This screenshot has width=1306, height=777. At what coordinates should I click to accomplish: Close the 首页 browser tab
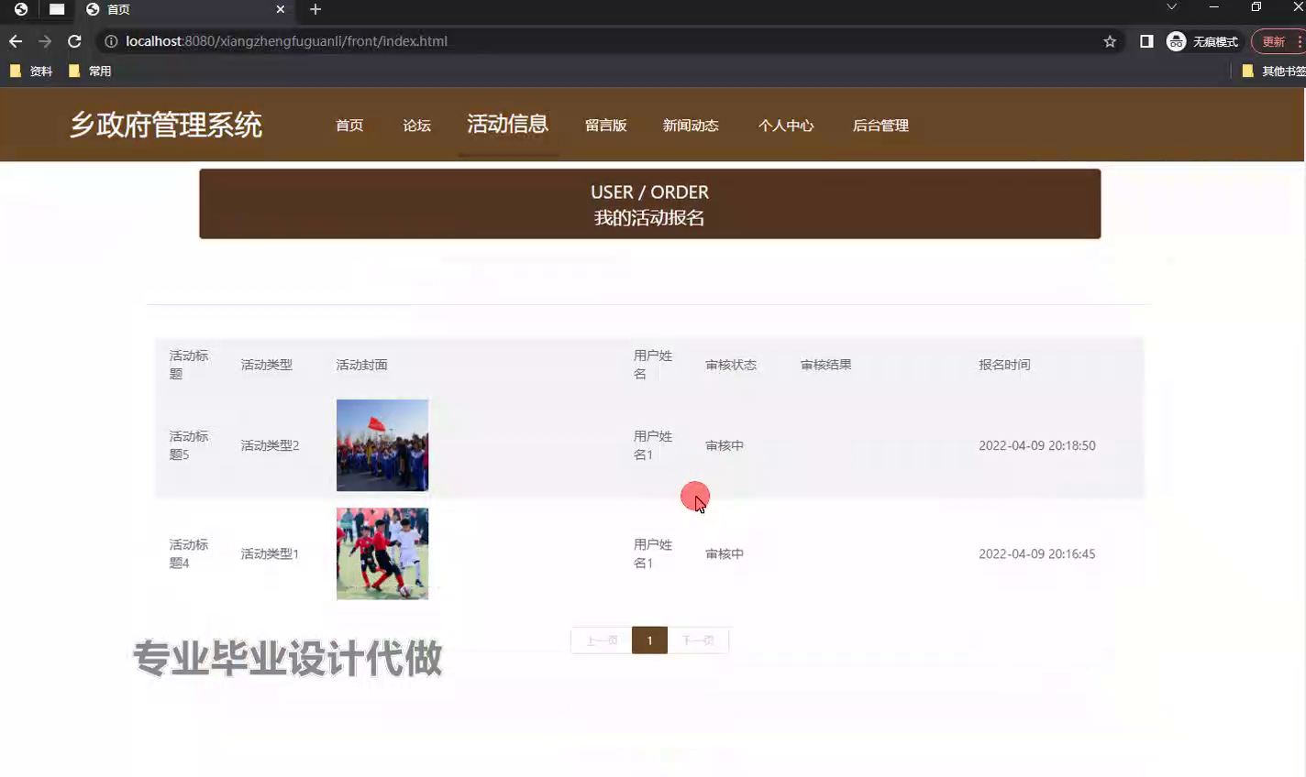click(x=281, y=9)
